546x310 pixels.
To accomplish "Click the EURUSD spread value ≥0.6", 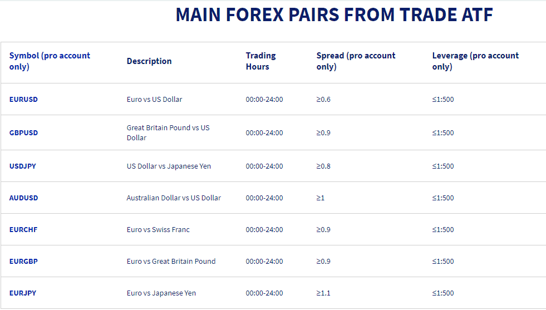I will pos(323,100).
